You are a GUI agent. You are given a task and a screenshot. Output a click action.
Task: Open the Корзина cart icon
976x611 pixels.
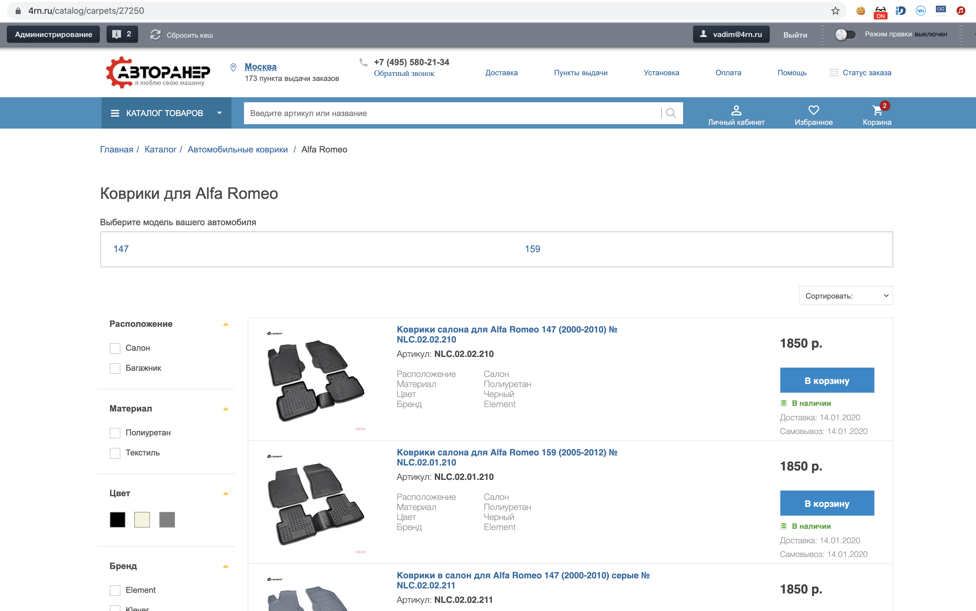pyautogui.click(x=877, y=110)
